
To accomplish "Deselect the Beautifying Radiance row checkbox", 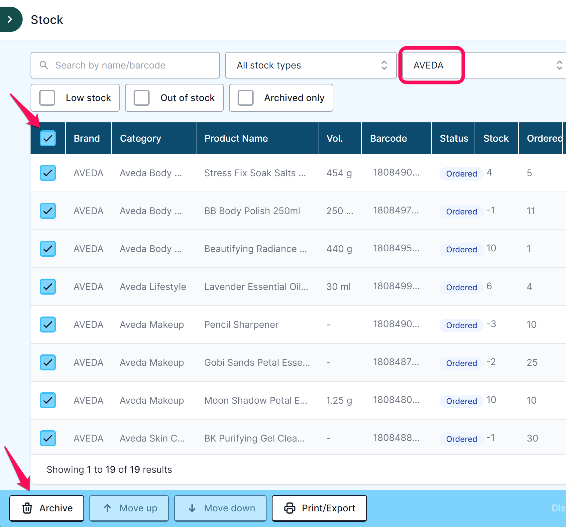I will (48, 249).
